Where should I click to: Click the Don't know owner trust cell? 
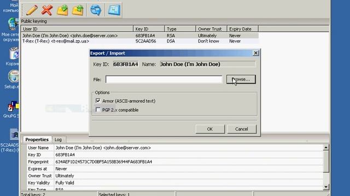point(208,41)
